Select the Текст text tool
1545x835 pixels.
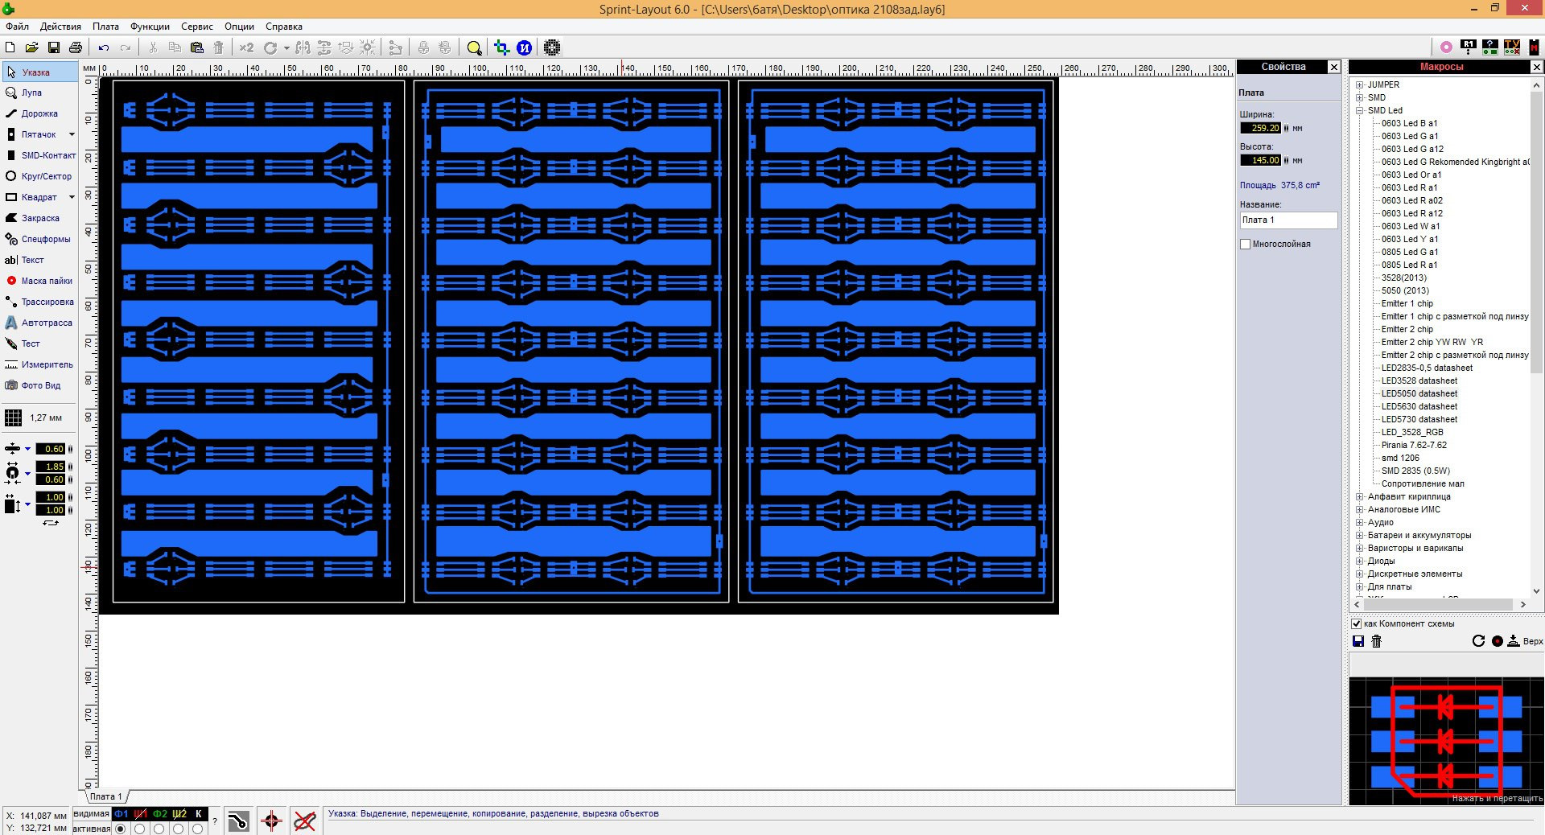click(39, 260)
